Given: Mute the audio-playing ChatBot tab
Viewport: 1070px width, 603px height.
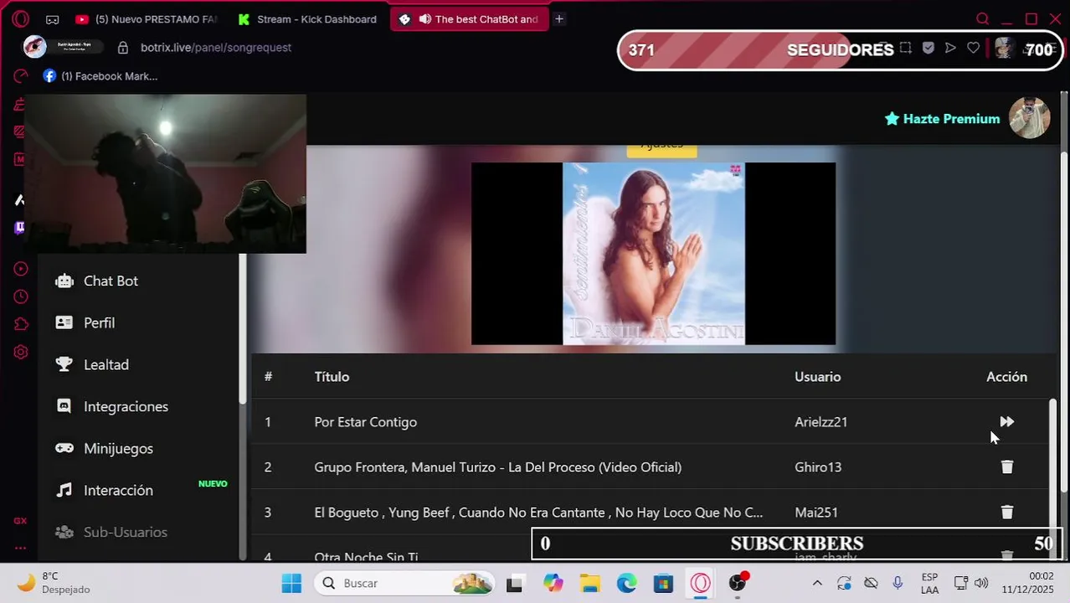Looking at the screenshot, I should [424, 19].
